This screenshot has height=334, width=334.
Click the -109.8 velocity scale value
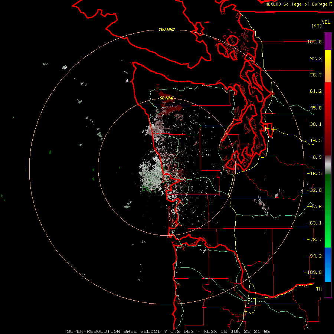(x=313, y=272)
